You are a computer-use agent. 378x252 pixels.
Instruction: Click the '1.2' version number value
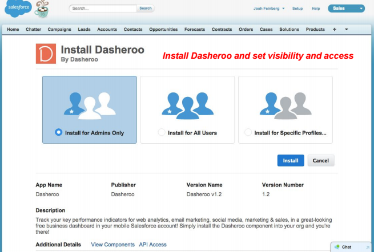click(266, 194)
